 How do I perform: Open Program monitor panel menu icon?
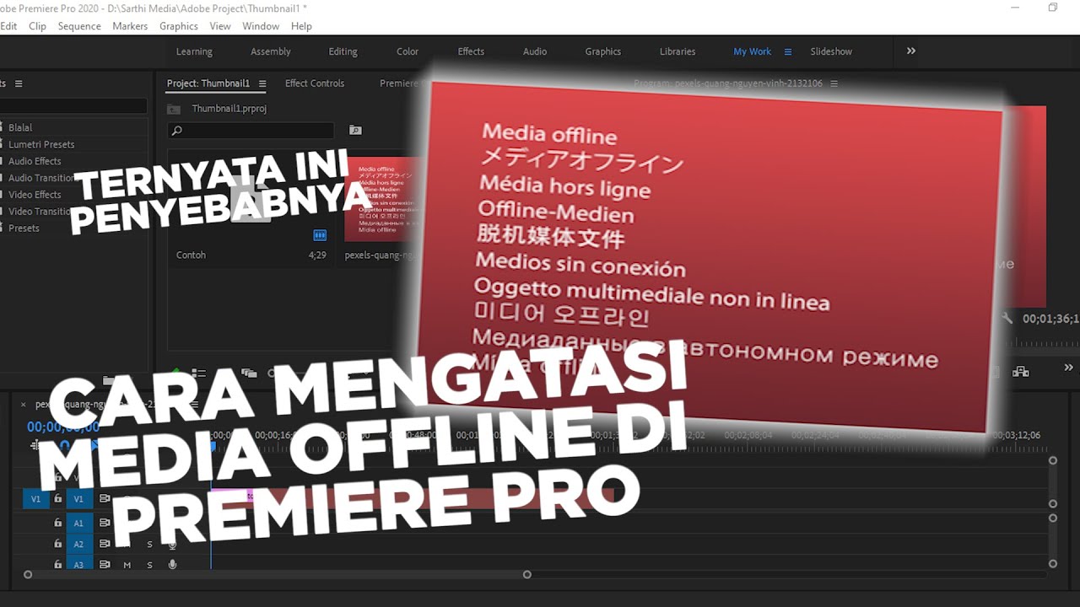(834, 83)
